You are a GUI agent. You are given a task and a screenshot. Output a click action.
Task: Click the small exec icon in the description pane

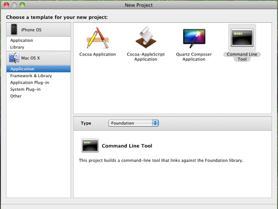click(x=90, y=145)
